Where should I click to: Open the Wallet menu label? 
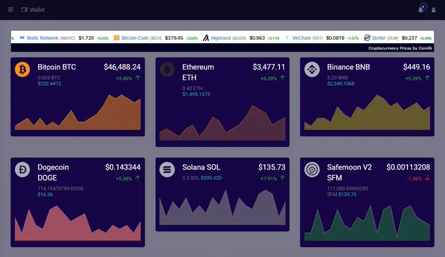tap(37, 10)
